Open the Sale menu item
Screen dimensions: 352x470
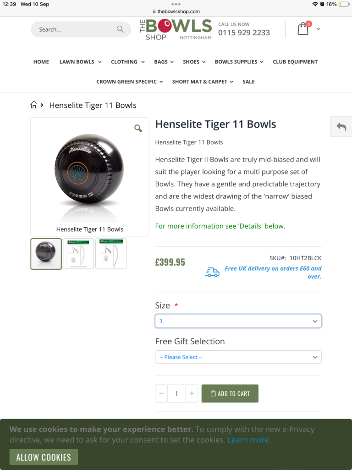(248, 82)
